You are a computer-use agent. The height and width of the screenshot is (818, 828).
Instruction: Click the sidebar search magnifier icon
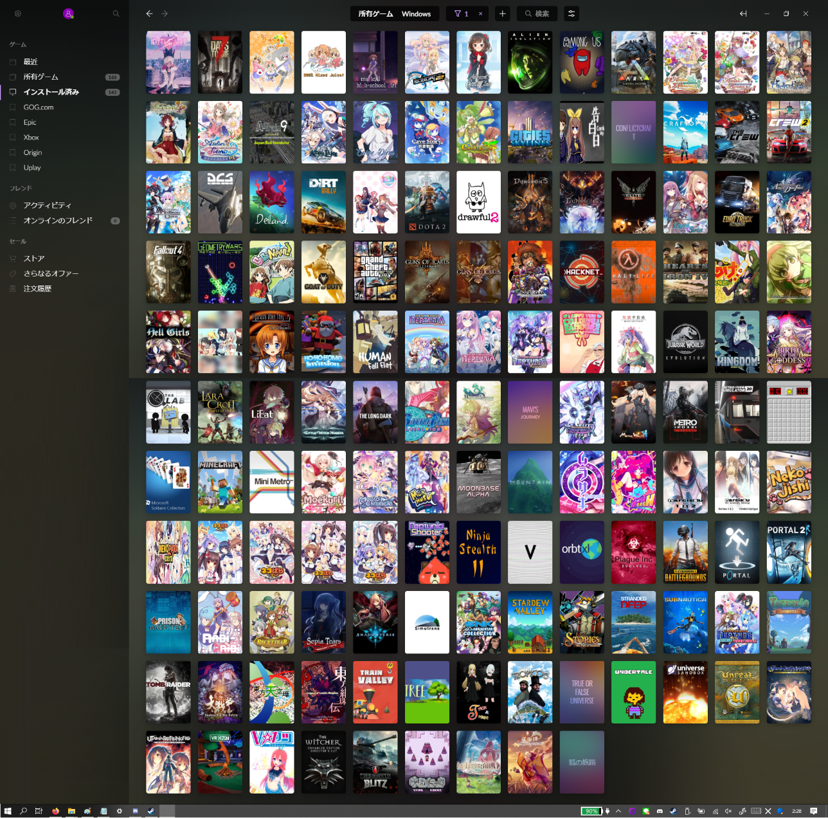pyautogui.click(x=116, y=14)
